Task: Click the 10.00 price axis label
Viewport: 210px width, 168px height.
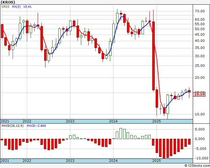Action: point(200,114)
